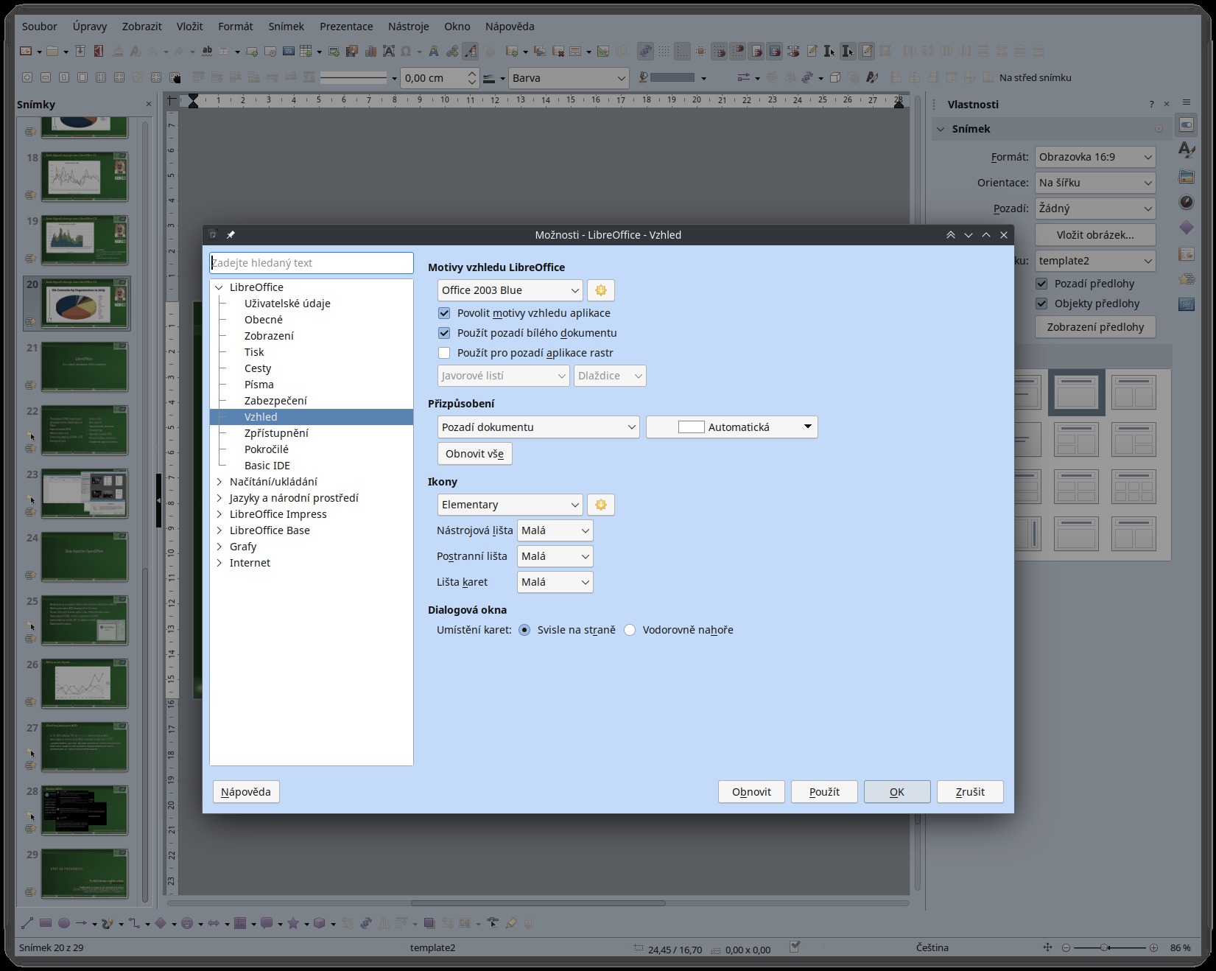This screenshot has width=1216, height=971.
Task: Select the Ellipse tool in drawing toolbar
Action: 64,923
